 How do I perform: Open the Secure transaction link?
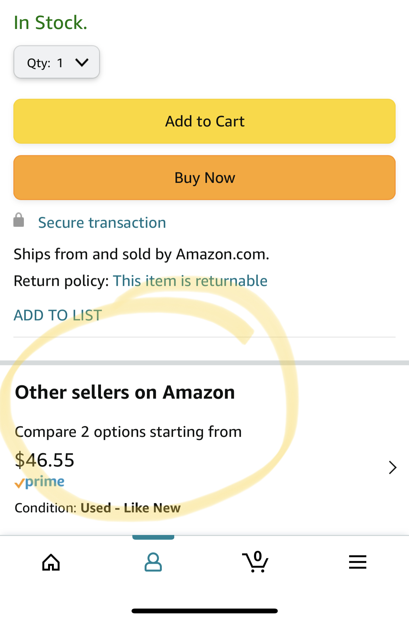[x=102, y=223]
